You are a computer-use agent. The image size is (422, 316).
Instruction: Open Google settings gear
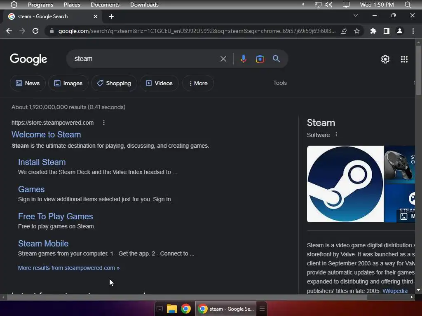click(x=385, y=59)
